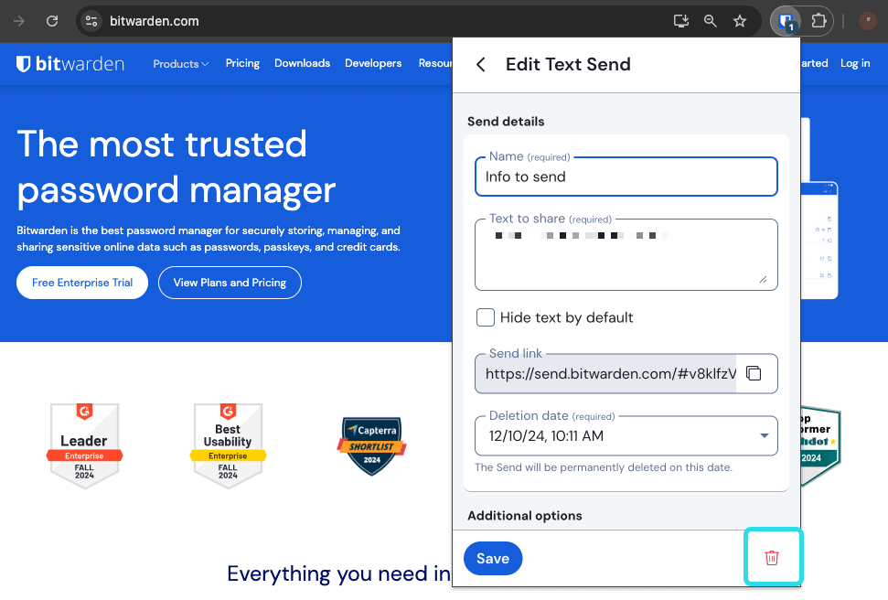Open the Pricing page in the nav
The width and height of the screenshot is (888, 600).
(242, 63)
